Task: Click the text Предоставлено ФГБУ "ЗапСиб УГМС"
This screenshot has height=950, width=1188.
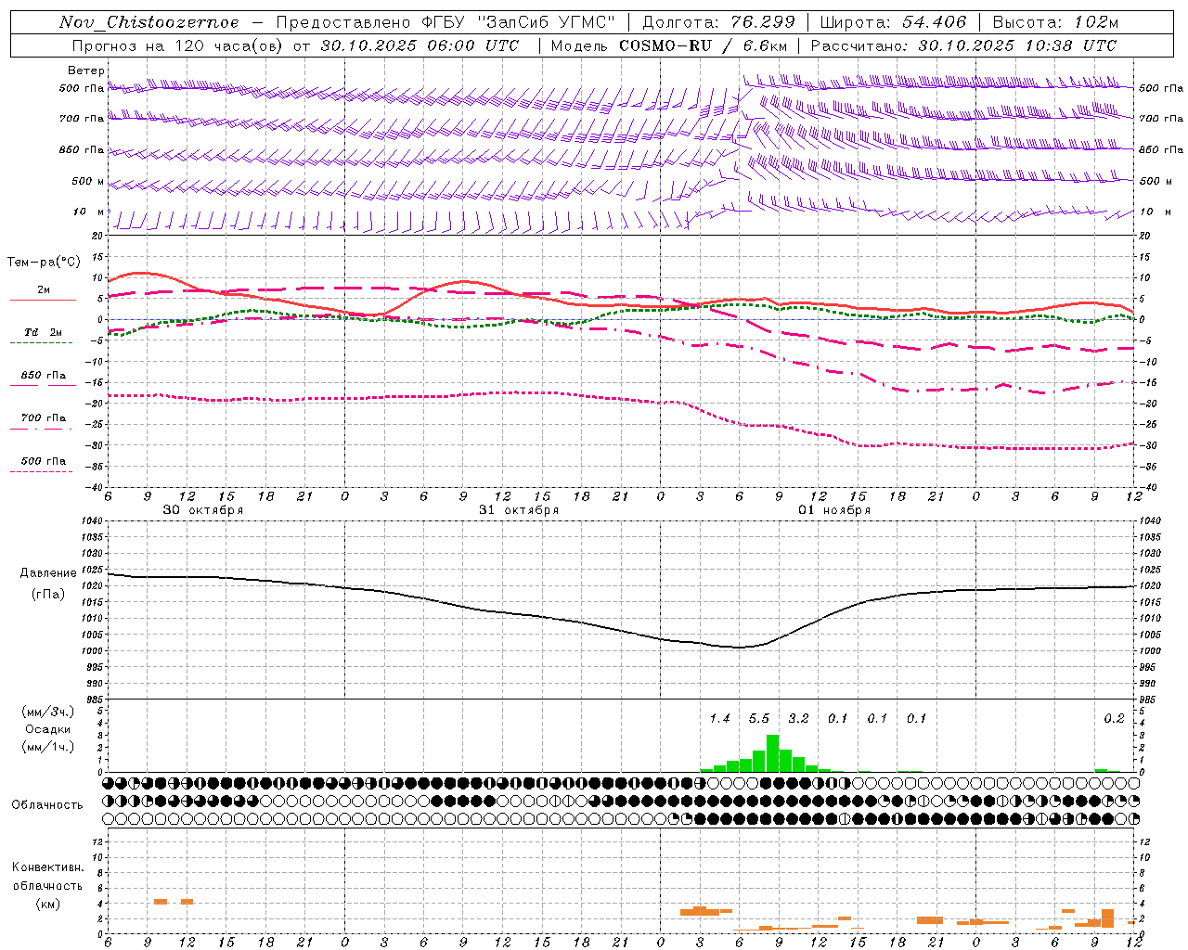Action: [446, 22]
